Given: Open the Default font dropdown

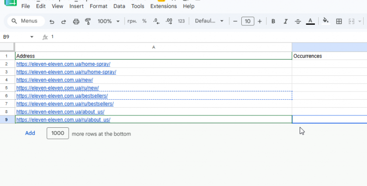Looking at the screenshot, I should (x=209, y=21).
